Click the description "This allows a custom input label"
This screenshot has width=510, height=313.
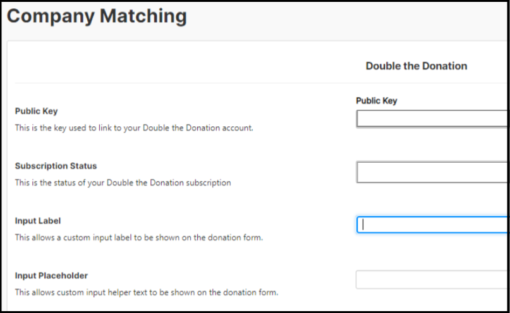[138, 238]
